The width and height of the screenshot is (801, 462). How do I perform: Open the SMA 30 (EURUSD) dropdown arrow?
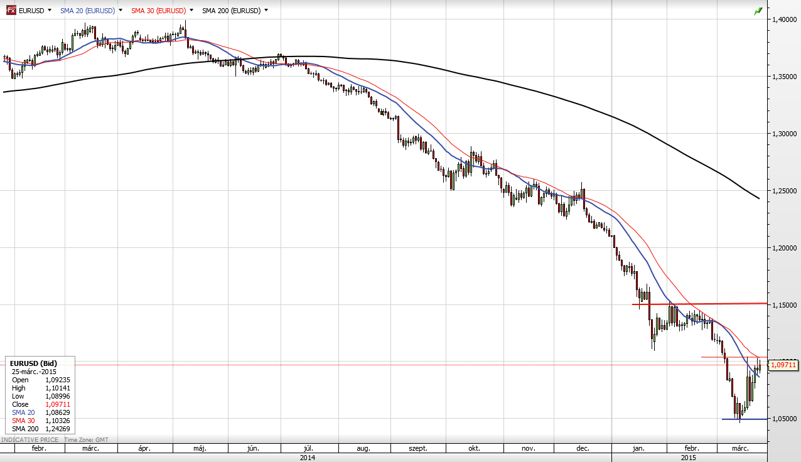190,11
